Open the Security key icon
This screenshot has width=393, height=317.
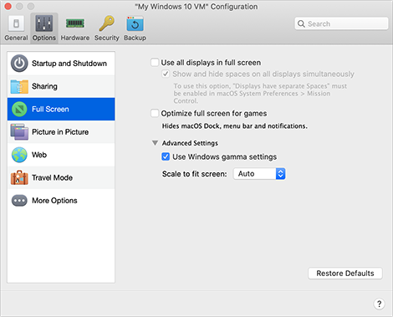[106, 23]
